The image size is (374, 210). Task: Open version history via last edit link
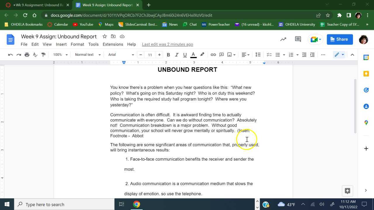click(x=167, y=44)
